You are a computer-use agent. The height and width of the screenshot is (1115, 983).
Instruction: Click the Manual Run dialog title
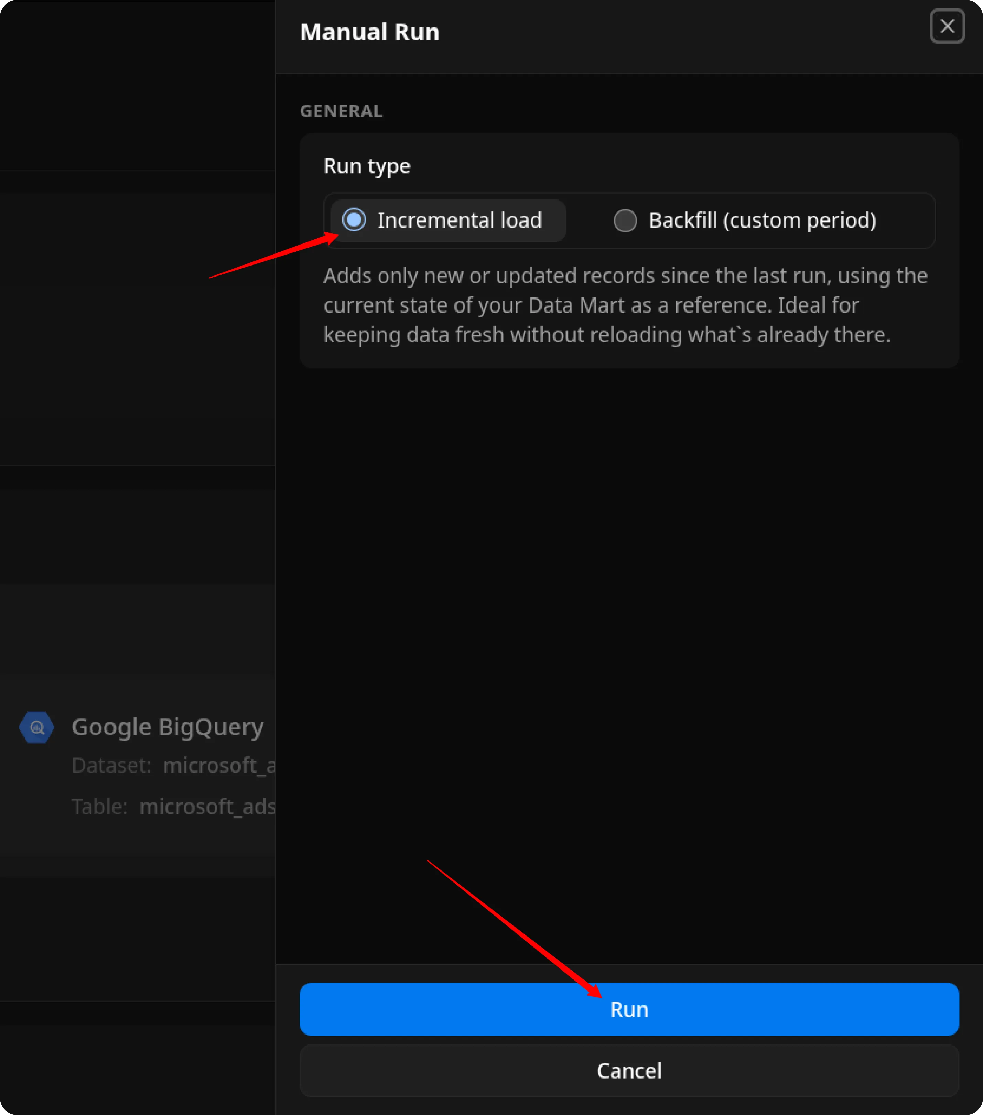point(369,32)
